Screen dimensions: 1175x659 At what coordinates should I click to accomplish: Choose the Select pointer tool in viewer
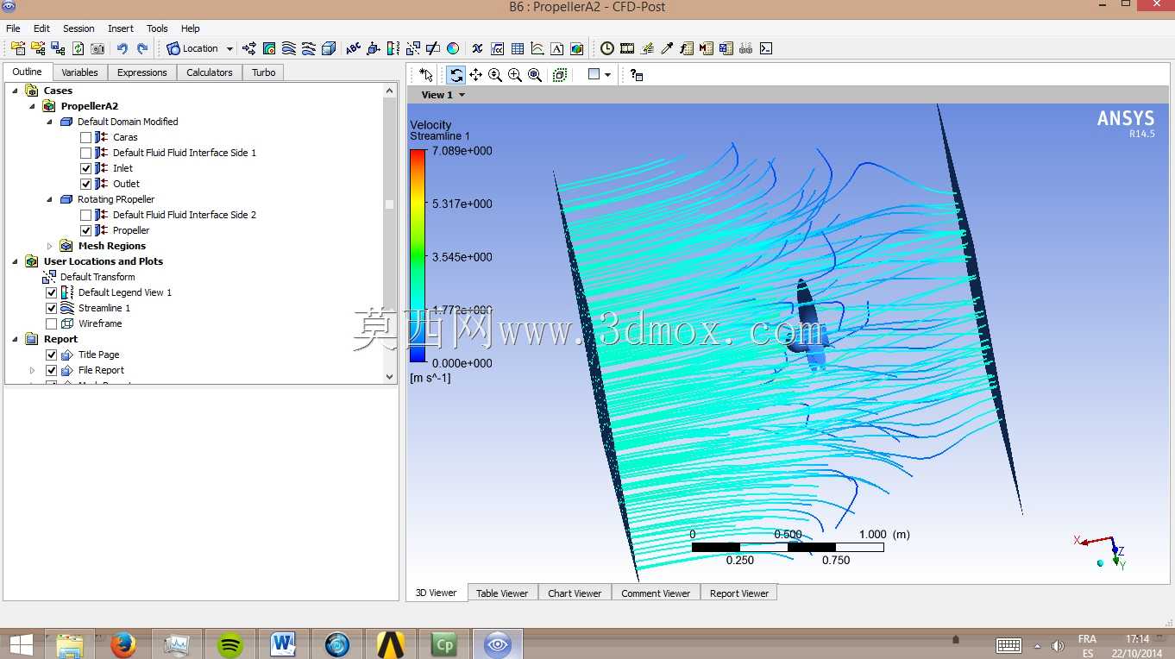point(426,75)
